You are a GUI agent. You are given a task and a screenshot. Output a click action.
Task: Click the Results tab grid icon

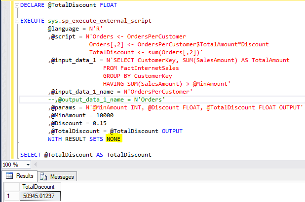coord(9,176)
